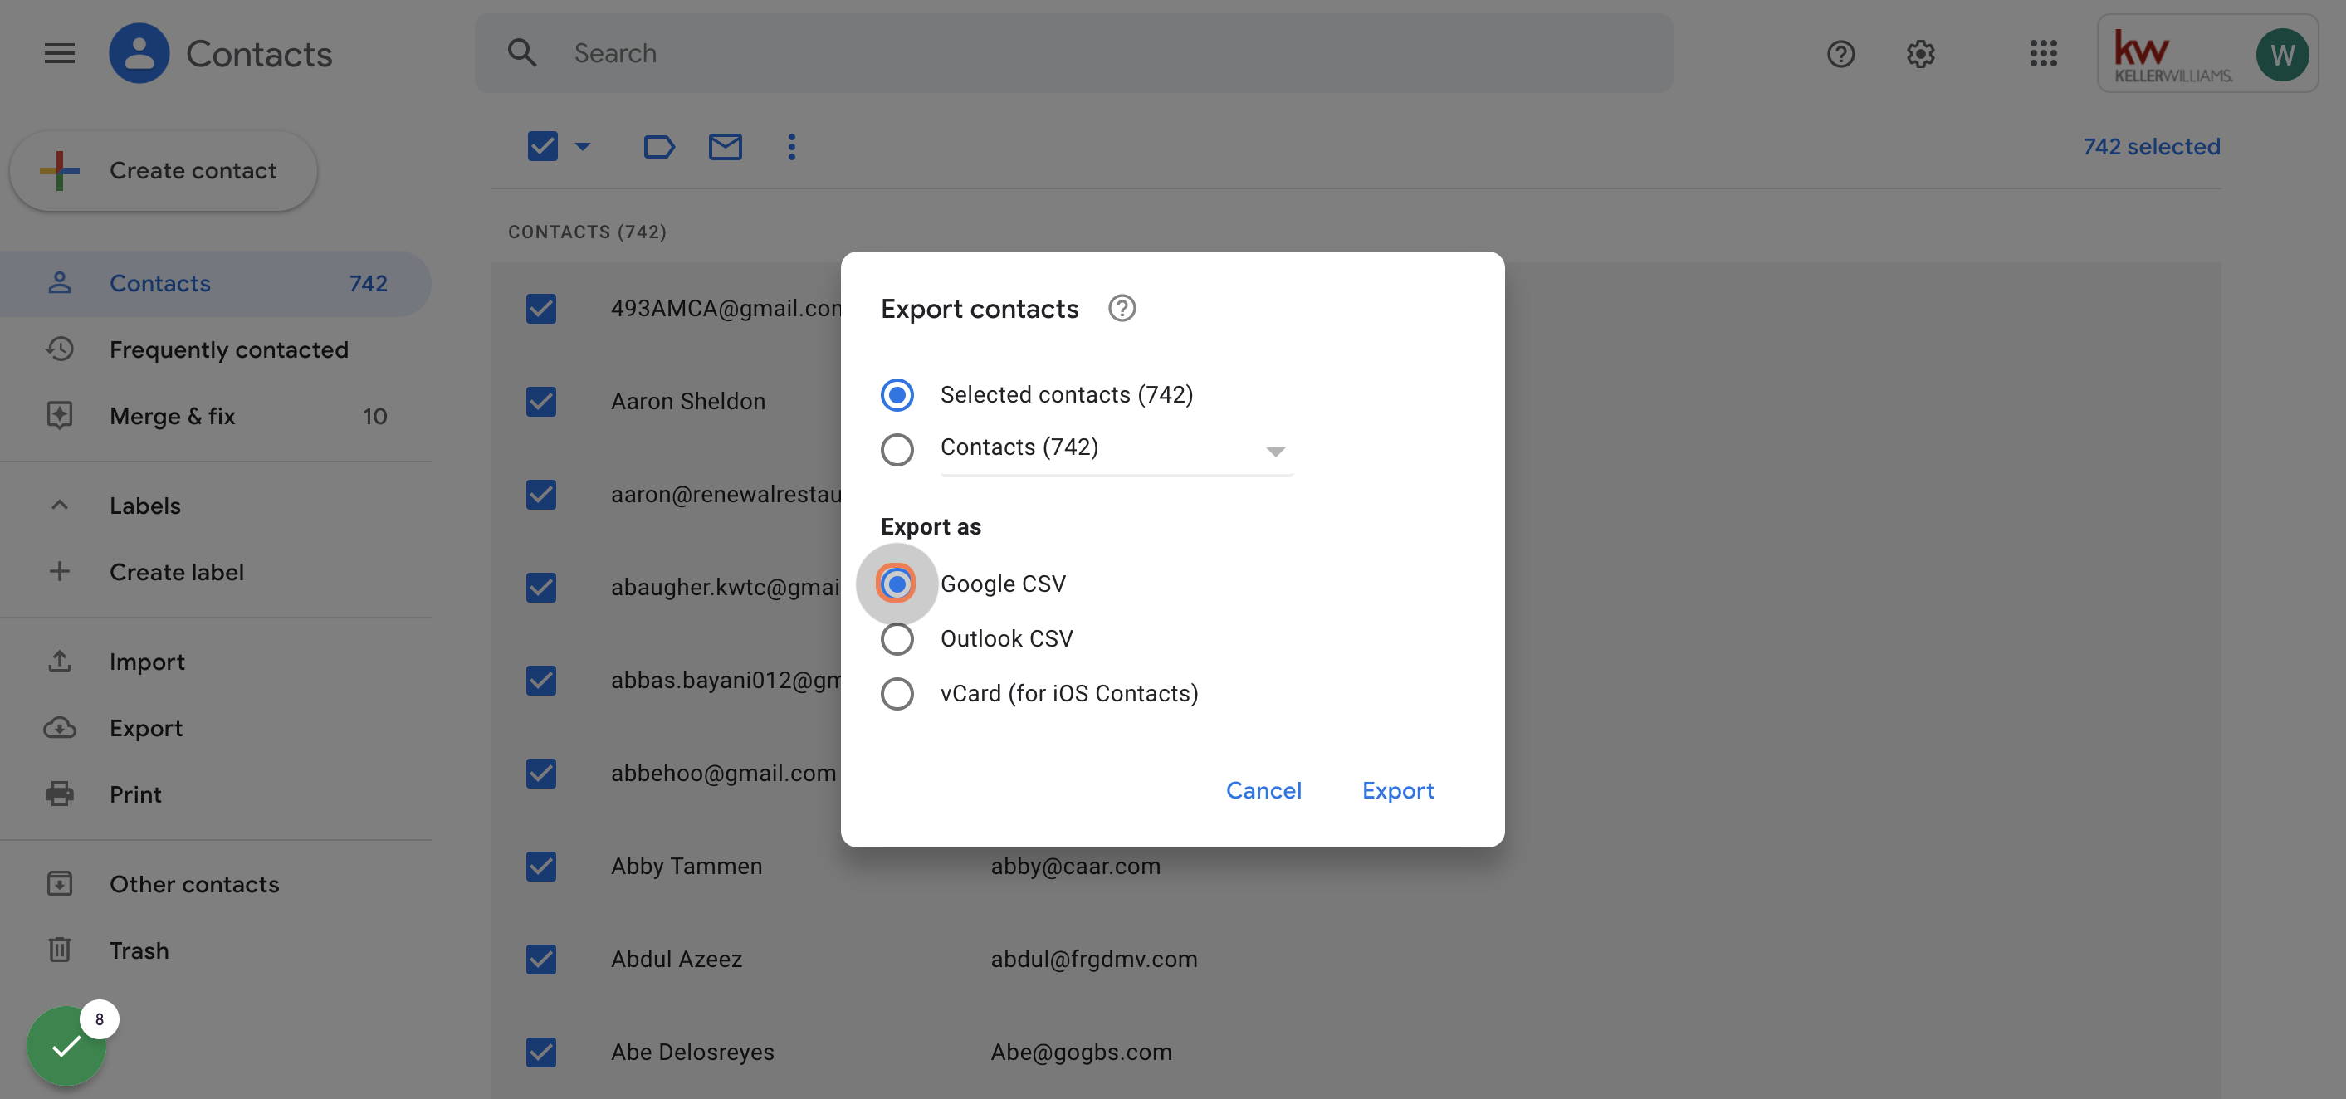Click the search magnifier icon
The width and height of the screenshot is (2346, 1099).
pos(522,53)
